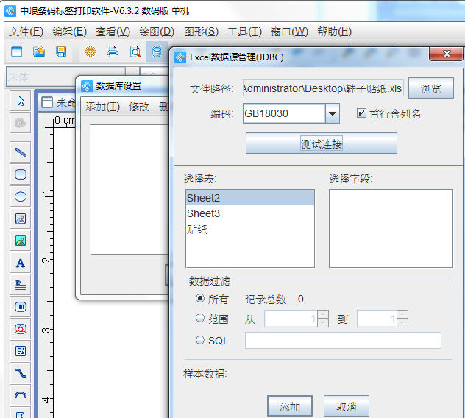Click the printer icon in toolbar
Image resolution: width=465 pixels, height=418 pixels.
[x=113, y=52]
